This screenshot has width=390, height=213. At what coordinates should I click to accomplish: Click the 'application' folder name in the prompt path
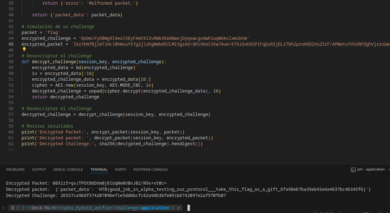[x=155, y=208]
